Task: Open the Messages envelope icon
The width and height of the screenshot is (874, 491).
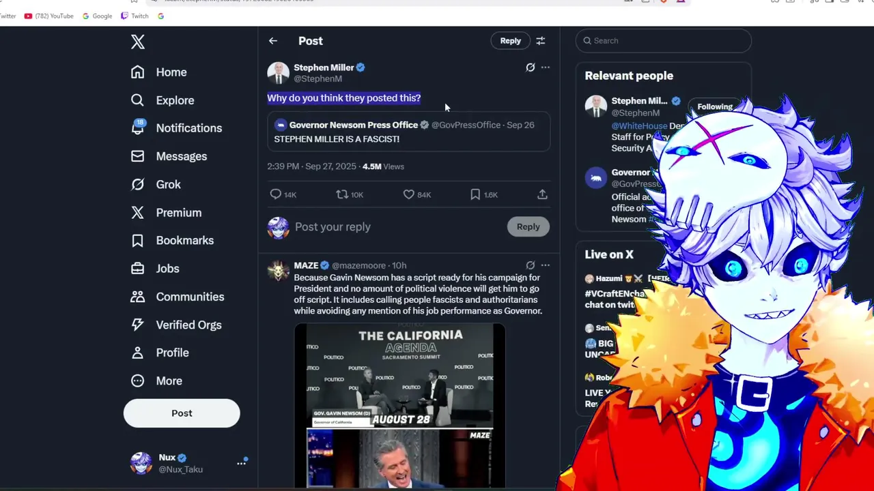Action: [x=138, y=156]
